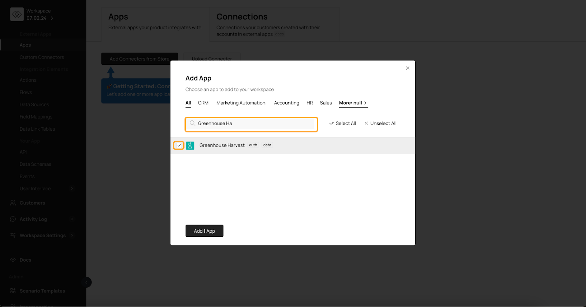
Task: Click the Activity Log clock icon
Action: click(x=13, y=219)
